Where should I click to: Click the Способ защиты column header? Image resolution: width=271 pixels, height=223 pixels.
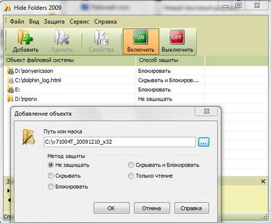(x=170, y=60)
